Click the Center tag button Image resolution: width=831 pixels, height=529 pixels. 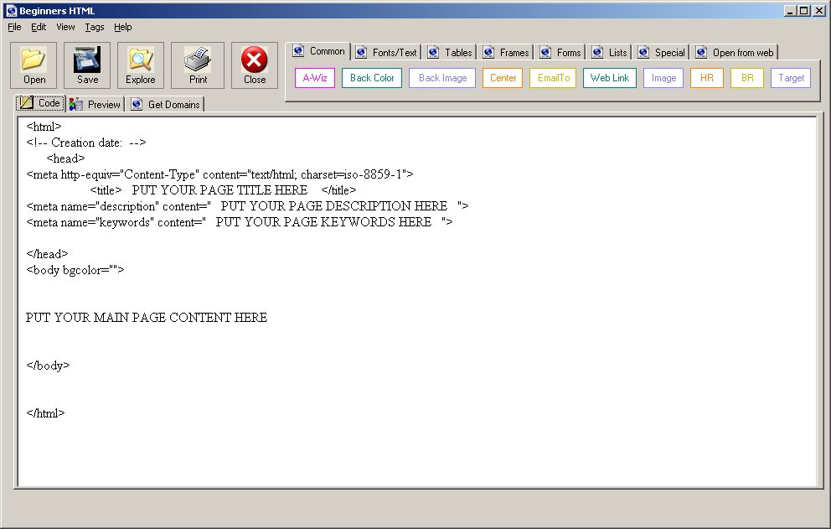(503, 78)
